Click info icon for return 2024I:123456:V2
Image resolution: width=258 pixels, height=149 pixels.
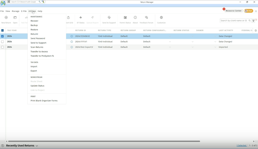(72, 36)
